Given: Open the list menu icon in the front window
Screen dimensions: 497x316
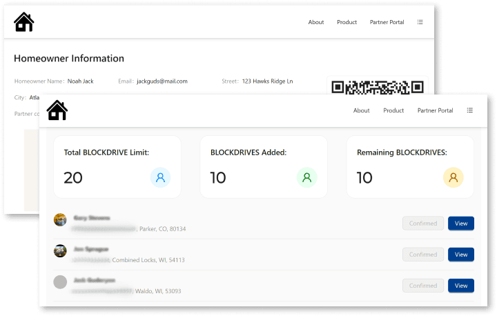Looking at the screenshot, I should coord(470,110).
